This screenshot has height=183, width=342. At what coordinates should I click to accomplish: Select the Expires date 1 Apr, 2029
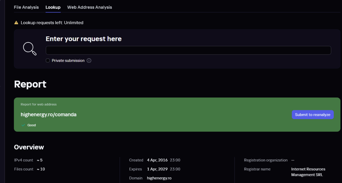(157, 169)
